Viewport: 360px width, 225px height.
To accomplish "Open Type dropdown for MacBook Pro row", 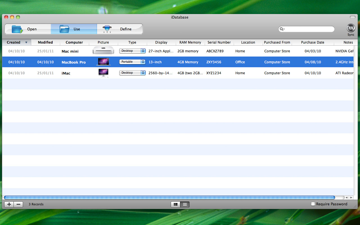I will (x=132, y=62).
